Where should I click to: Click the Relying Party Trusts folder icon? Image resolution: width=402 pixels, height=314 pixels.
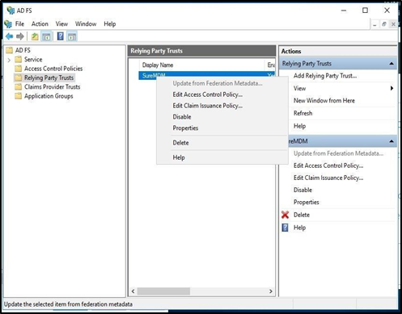[19, 77]
